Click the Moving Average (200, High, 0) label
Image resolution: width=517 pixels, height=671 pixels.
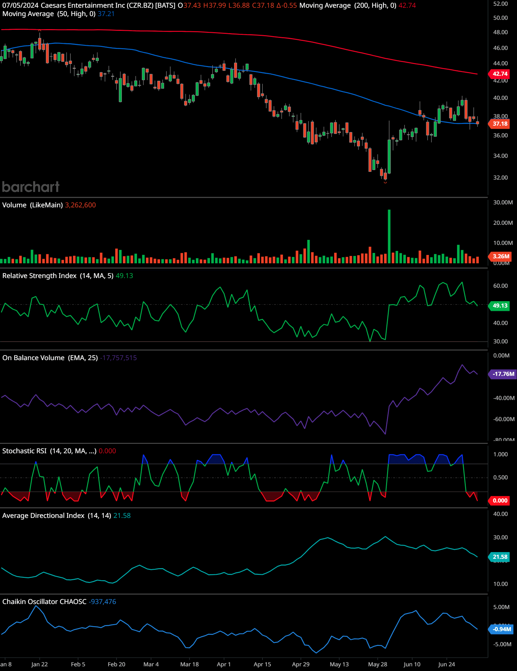click(x=348, y=5)
